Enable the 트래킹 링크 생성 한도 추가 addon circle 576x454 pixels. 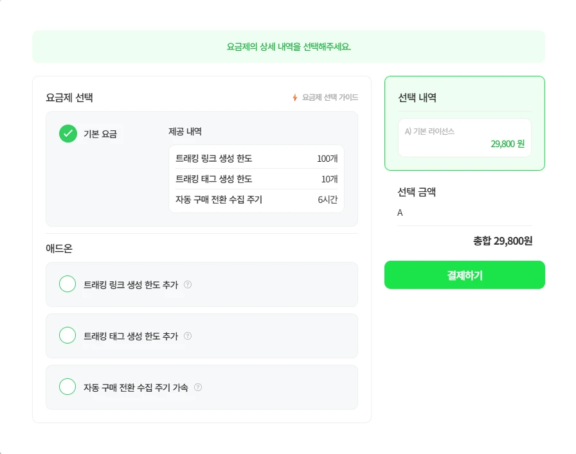click(67, 284)
